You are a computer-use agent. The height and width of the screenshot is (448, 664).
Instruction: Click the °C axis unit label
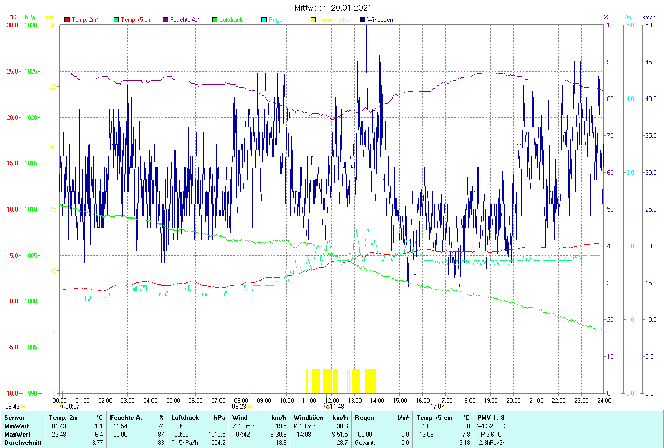[x=13, y=17]
